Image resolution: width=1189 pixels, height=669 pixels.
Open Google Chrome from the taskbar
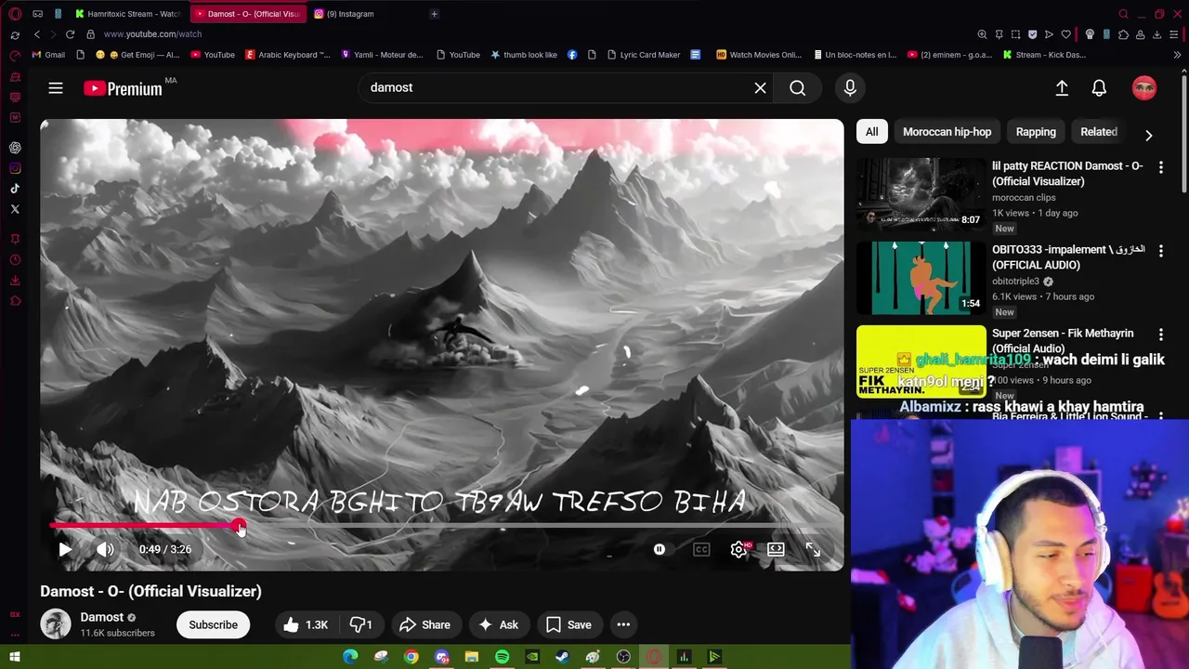(x=411, y=657)
